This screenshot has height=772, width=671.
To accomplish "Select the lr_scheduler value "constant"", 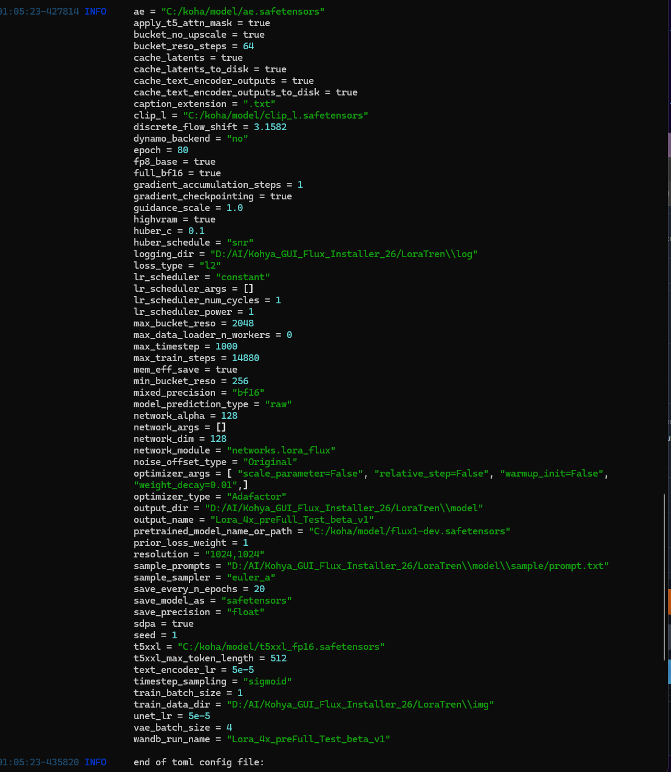I will click(243, 277).
